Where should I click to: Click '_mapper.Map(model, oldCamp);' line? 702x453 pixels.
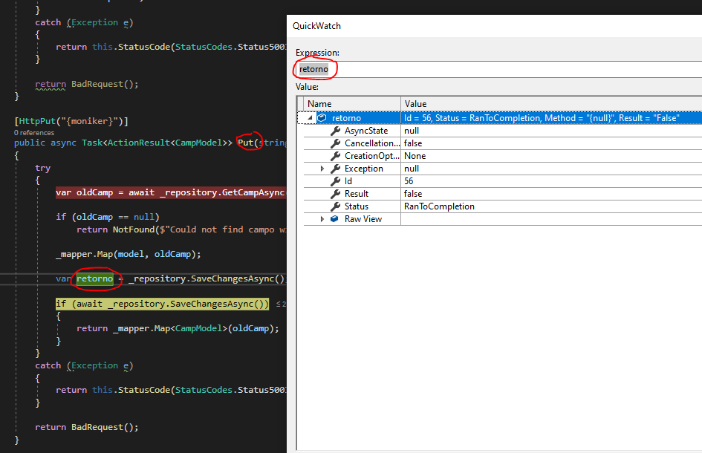[x=129, y=254]
